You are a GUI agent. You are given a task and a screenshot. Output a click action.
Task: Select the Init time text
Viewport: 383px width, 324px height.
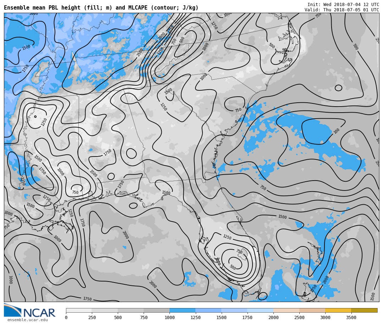tap(343, 5)
